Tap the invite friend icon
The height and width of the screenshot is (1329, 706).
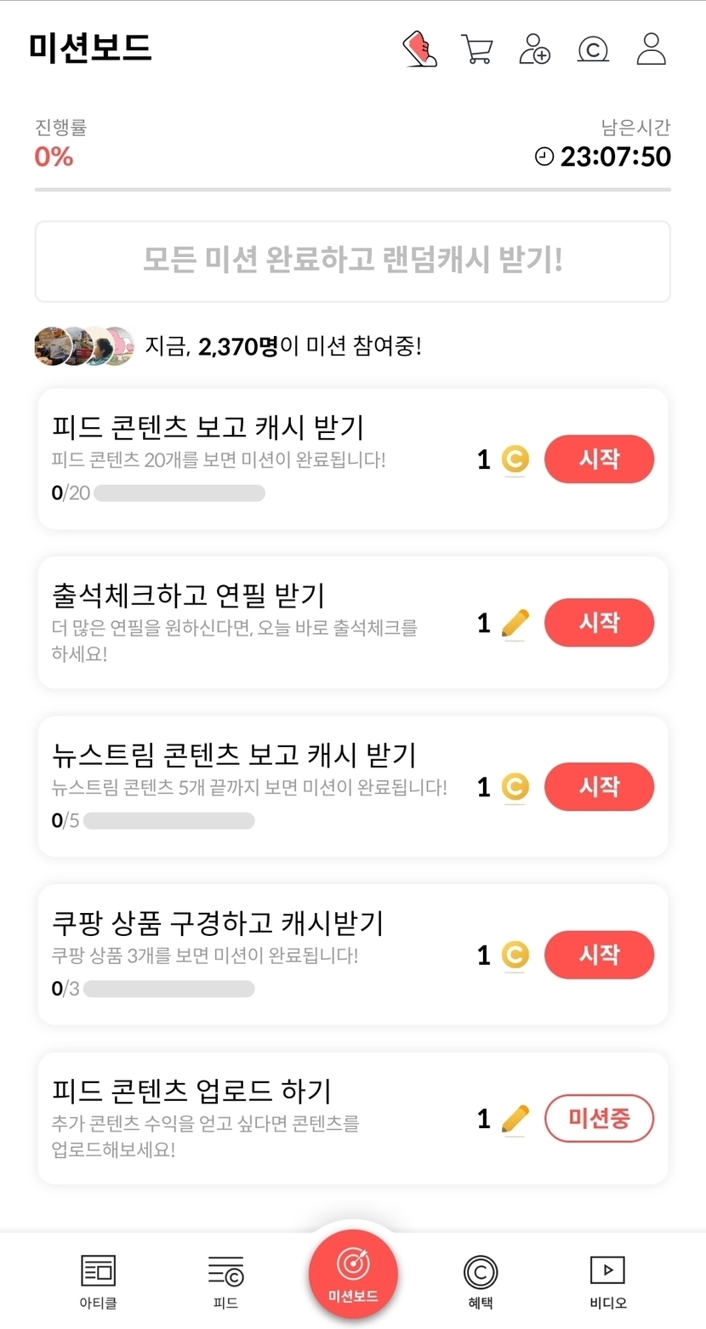[534, 48]
